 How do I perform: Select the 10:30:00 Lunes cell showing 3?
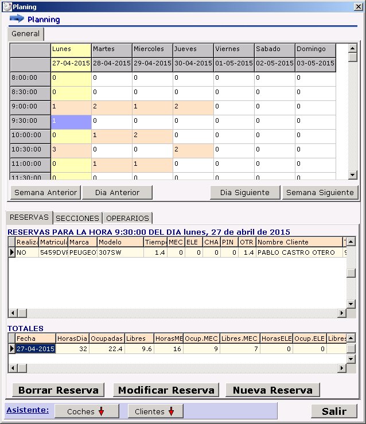coord(71,151)
